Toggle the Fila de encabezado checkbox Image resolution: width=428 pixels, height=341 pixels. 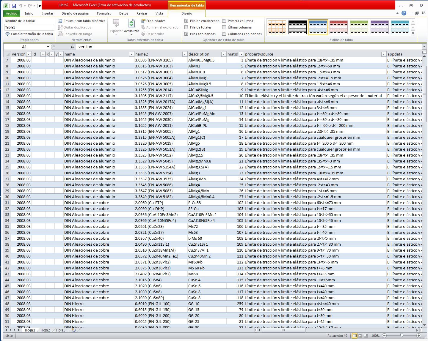[186, 21]
